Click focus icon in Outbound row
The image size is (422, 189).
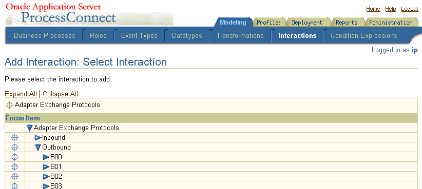pyautogui.click(x=15, y=148)
